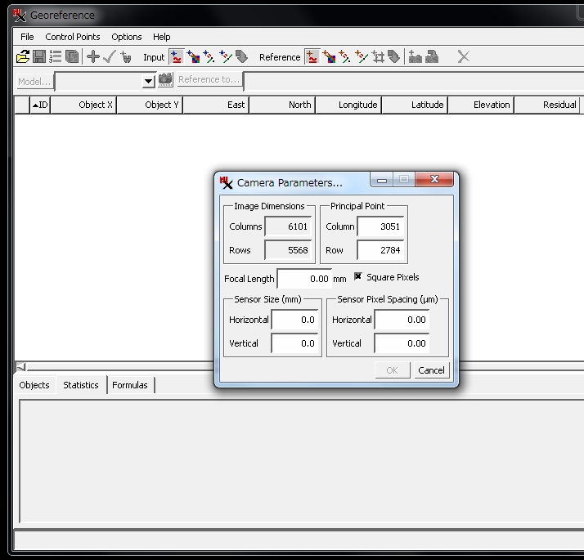Toggle the Square Pixels checkbox

358,277
